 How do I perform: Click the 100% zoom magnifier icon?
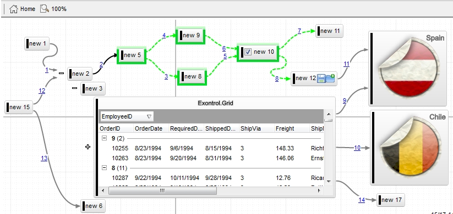pyautogui.click(x=45, y=9)
